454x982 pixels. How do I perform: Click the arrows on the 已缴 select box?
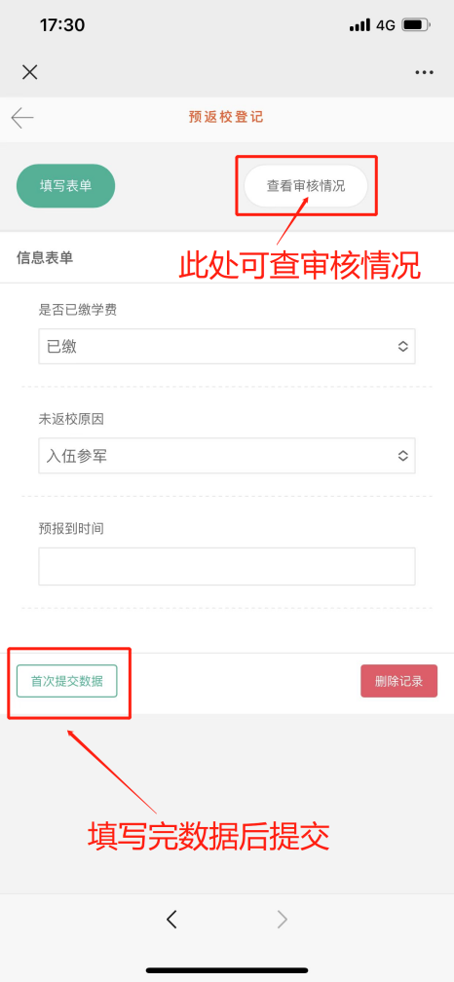pyautogui.click(x=402, y=347)
